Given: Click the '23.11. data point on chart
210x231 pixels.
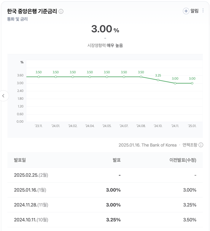Looking at the screenshot, I should pyautogui.click(x=39, y=77).
